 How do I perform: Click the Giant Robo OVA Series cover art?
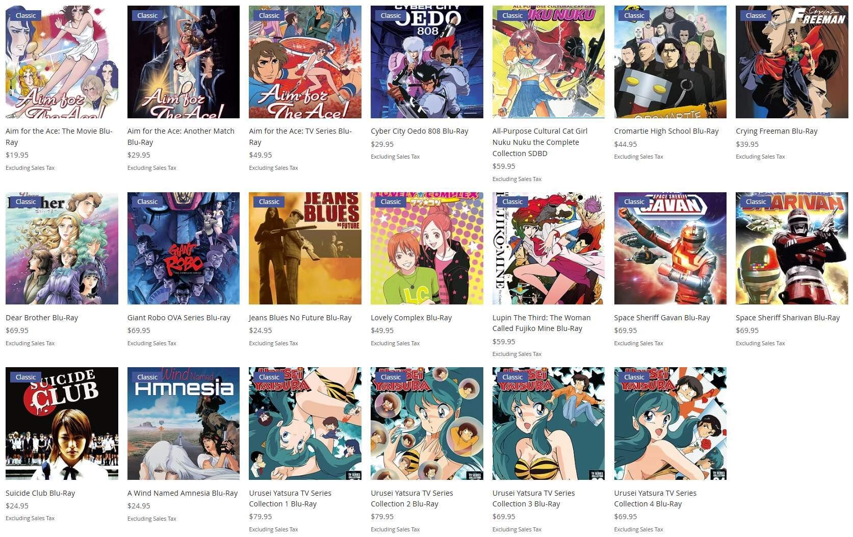pos(184,248)
